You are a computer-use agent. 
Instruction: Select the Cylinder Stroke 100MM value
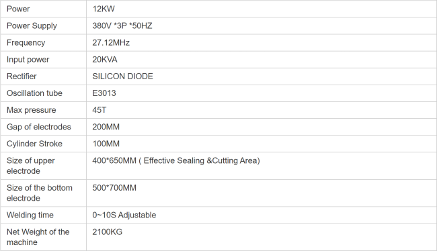click(106, 144)
